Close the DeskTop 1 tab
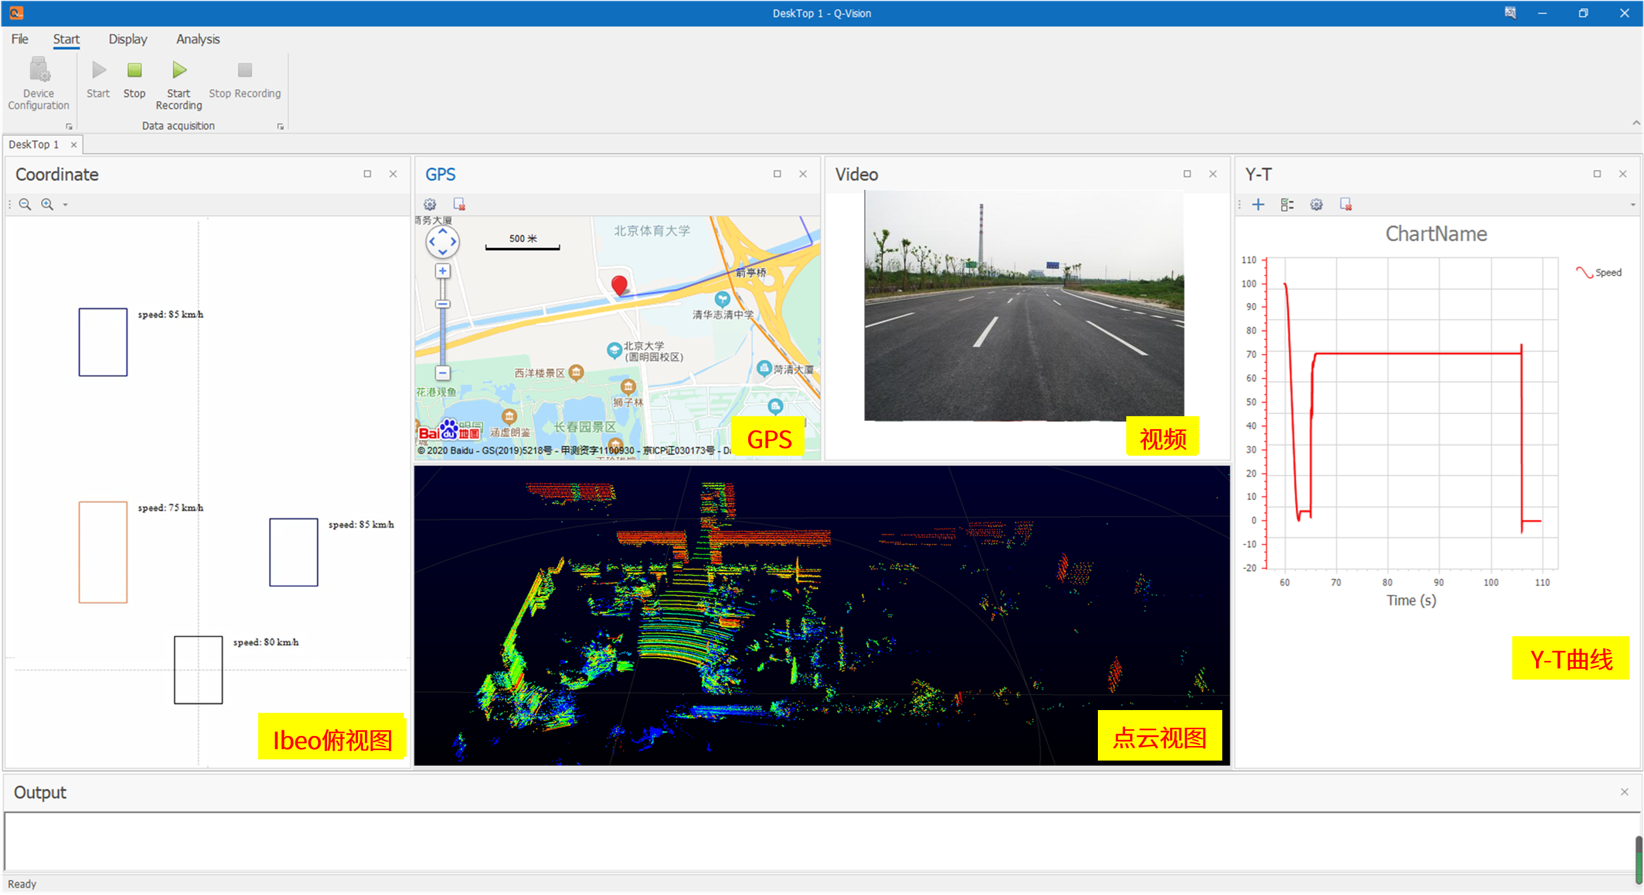 [73, 145]
